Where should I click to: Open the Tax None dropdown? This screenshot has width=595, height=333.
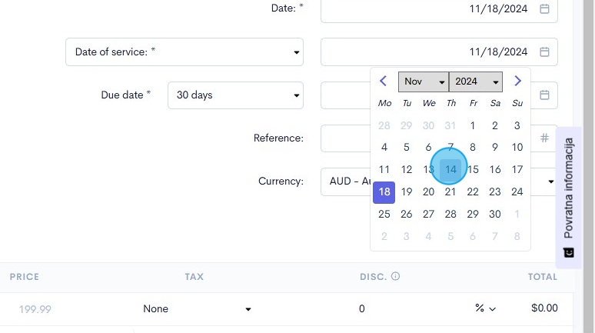(x=197, y=309)
